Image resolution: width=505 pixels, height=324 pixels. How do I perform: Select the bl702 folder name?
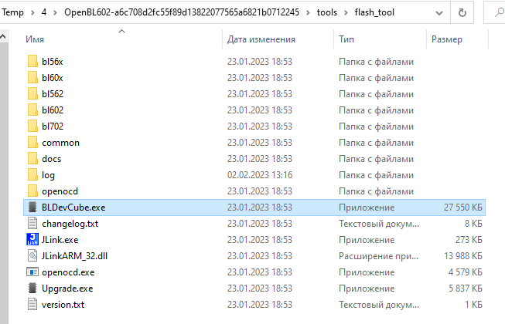point(53,127)
